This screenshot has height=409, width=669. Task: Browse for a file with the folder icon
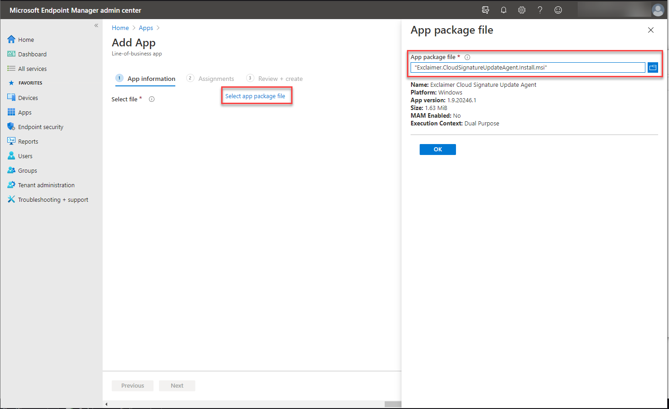pos(653,67)
